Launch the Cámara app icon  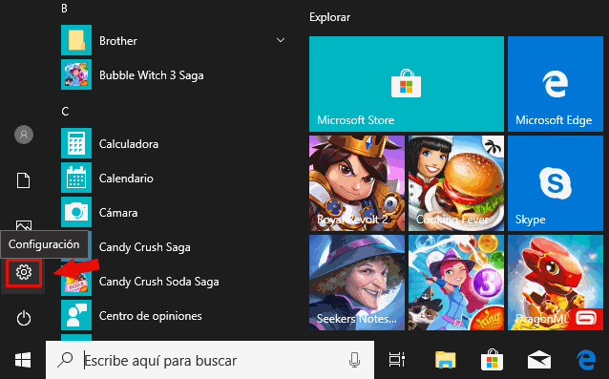[x=76, y=212]
